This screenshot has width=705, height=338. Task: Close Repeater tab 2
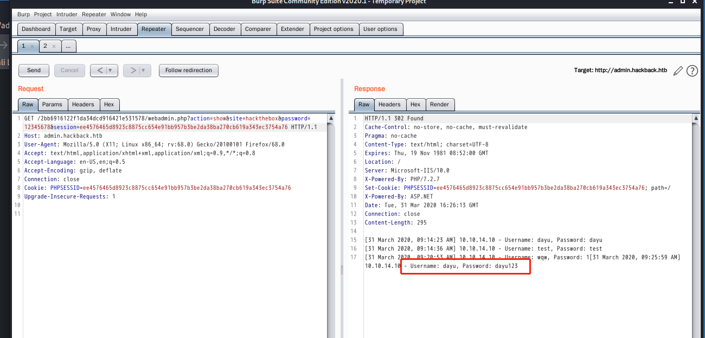click(x=54, y=47)
